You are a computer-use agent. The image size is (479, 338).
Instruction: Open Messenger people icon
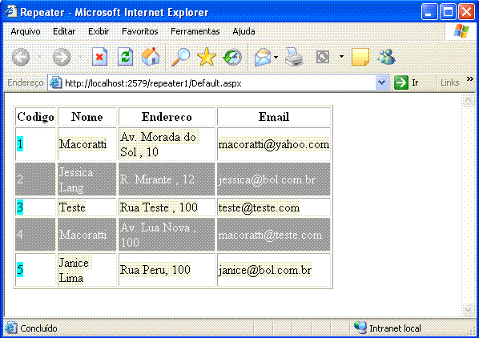(386, 57)
